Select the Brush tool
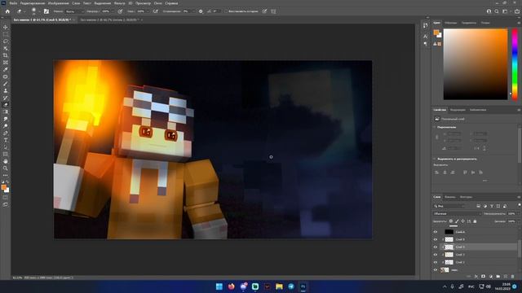Image resolution: width=522 pixels, height=293 pixels. pos(6,84)
